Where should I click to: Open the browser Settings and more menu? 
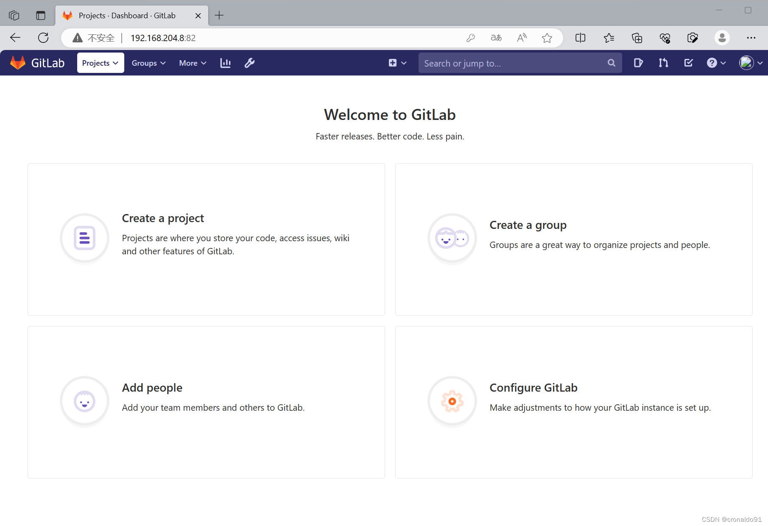pos(751,38)
